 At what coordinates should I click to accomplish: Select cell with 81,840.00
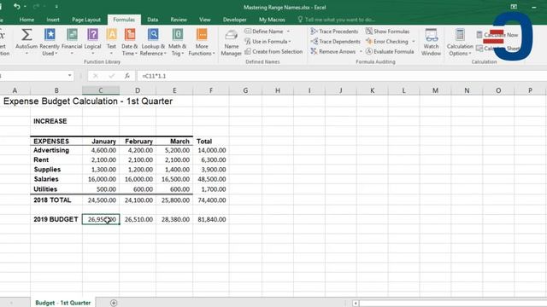[x=211, y=220]
